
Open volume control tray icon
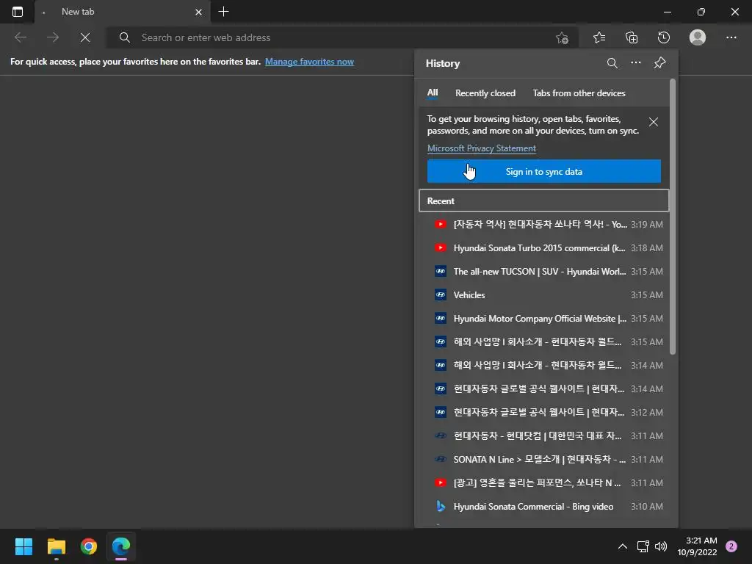pos(661,546)
